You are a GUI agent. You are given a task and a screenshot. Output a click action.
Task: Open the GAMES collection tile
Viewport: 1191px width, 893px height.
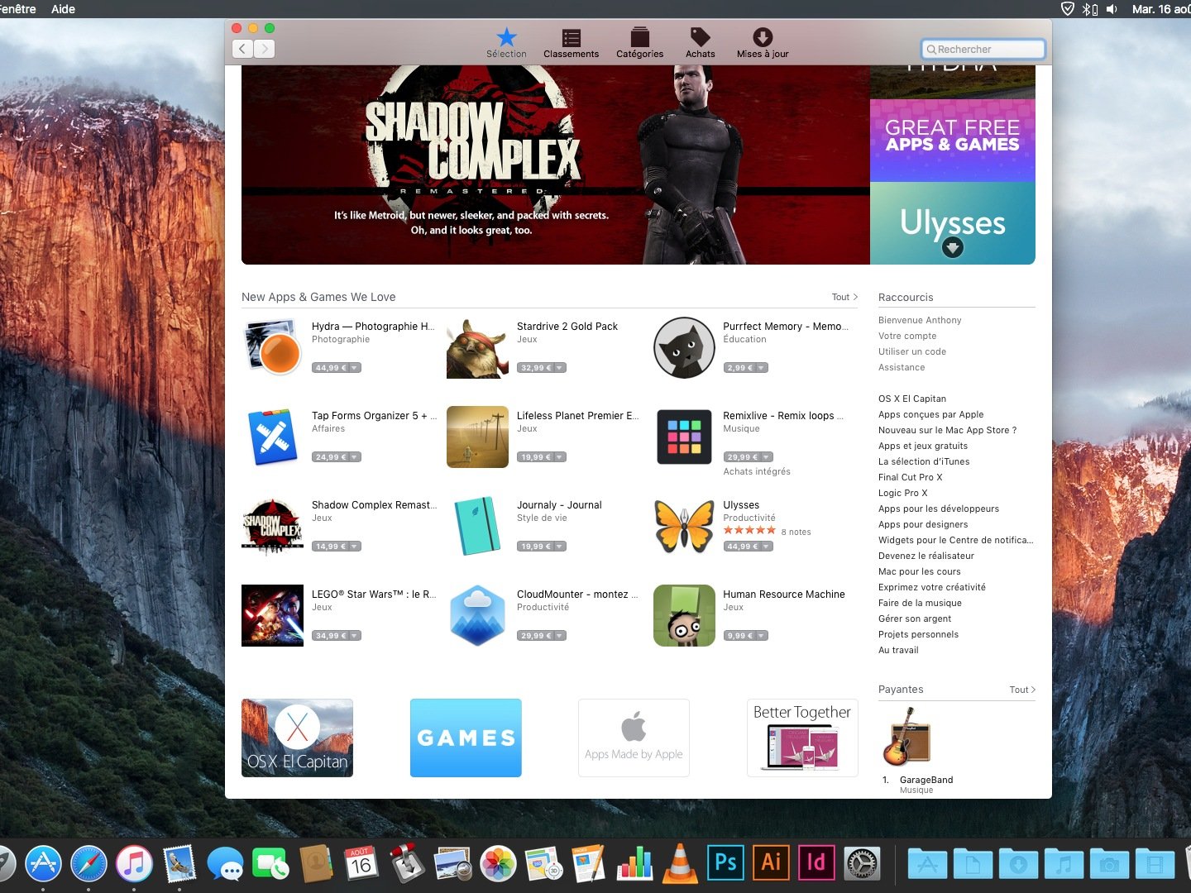[x=466, y=738]
